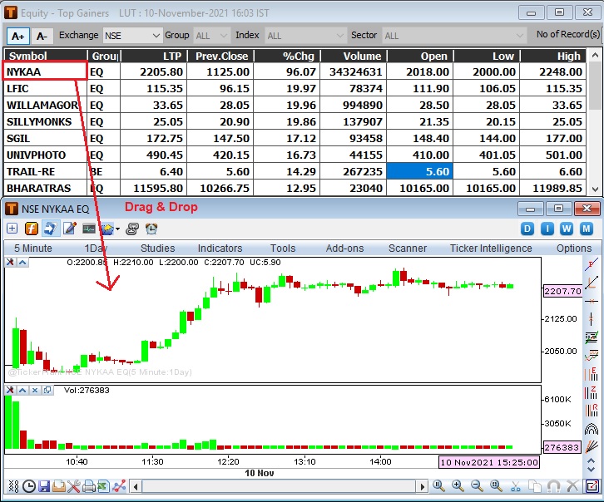Select the parallel line 'P' drawing tool
The image size is (604, 502).
pos(592,264)
